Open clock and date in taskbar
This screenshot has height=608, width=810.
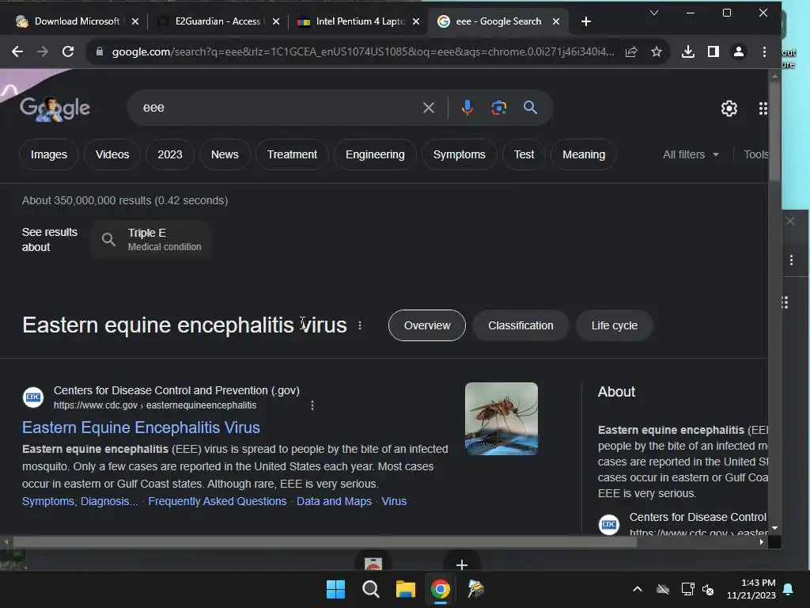click(751, 589)
